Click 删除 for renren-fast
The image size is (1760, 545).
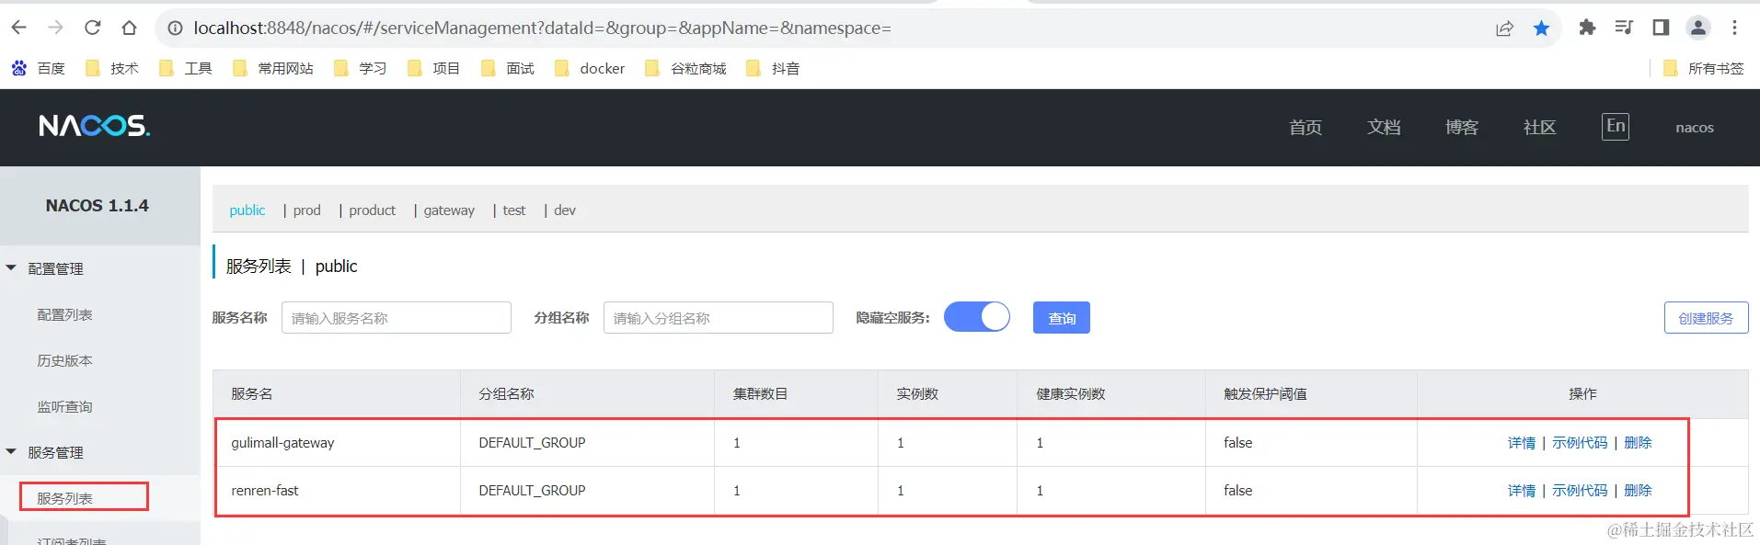coord(1638,491)
